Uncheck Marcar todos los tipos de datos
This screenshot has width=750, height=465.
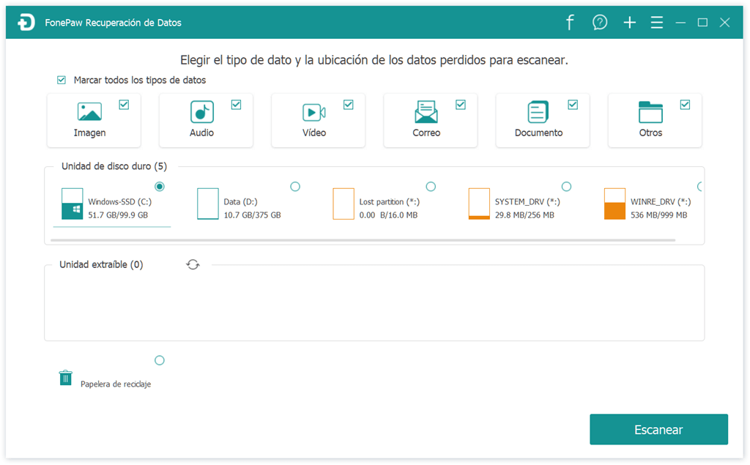click(x=62, y=80)
